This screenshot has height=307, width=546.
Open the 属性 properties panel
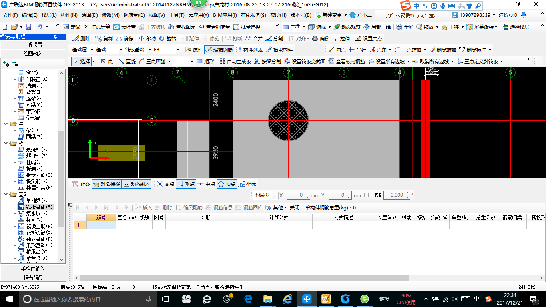pos(194,50)
